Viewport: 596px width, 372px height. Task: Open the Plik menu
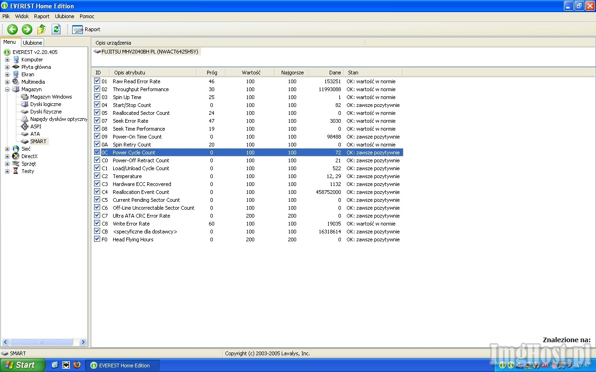point(6,16)
